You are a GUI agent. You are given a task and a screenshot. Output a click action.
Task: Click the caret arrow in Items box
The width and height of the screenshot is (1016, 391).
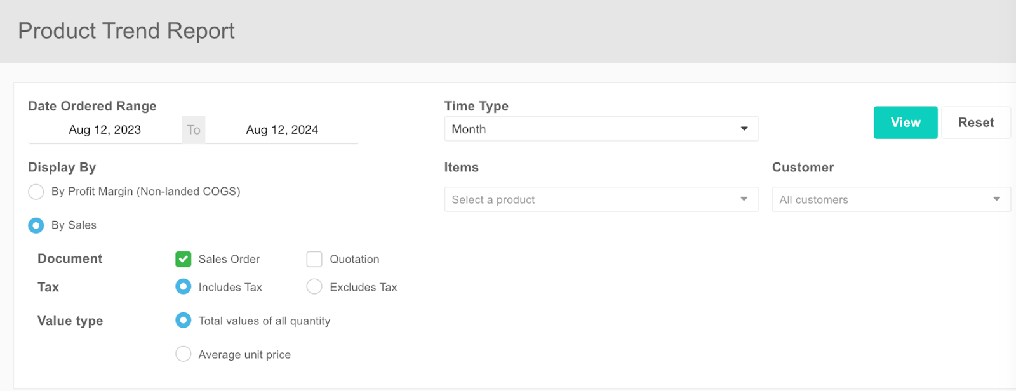744,199
